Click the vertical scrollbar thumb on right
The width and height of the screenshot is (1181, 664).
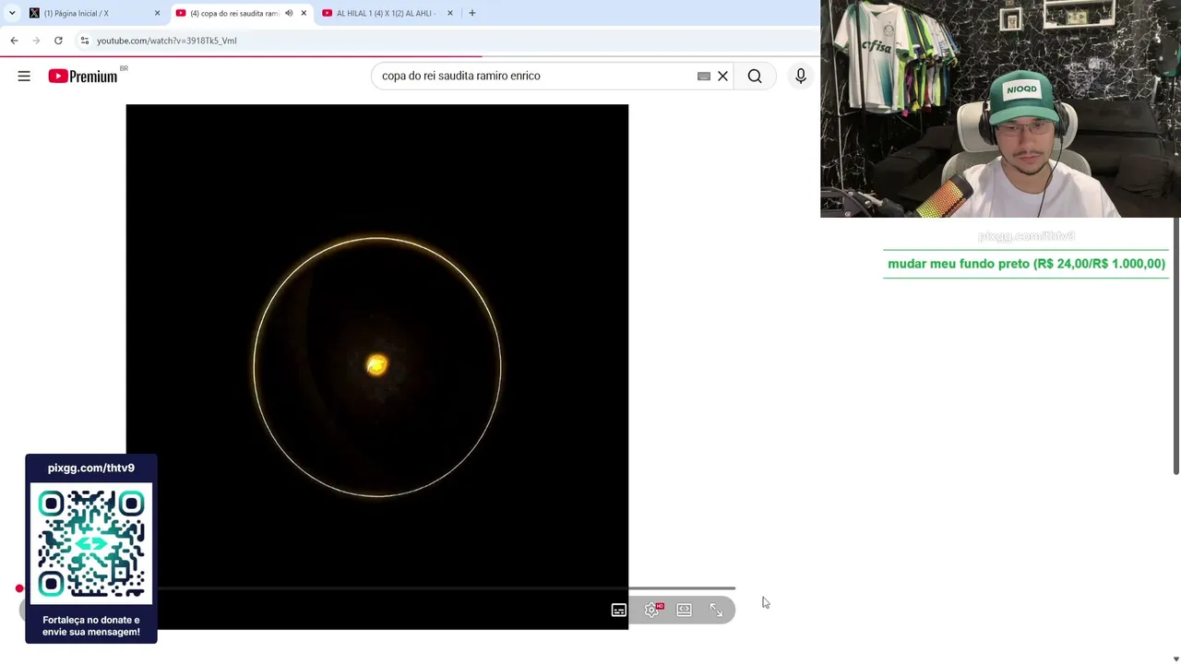pos(1176,346)
